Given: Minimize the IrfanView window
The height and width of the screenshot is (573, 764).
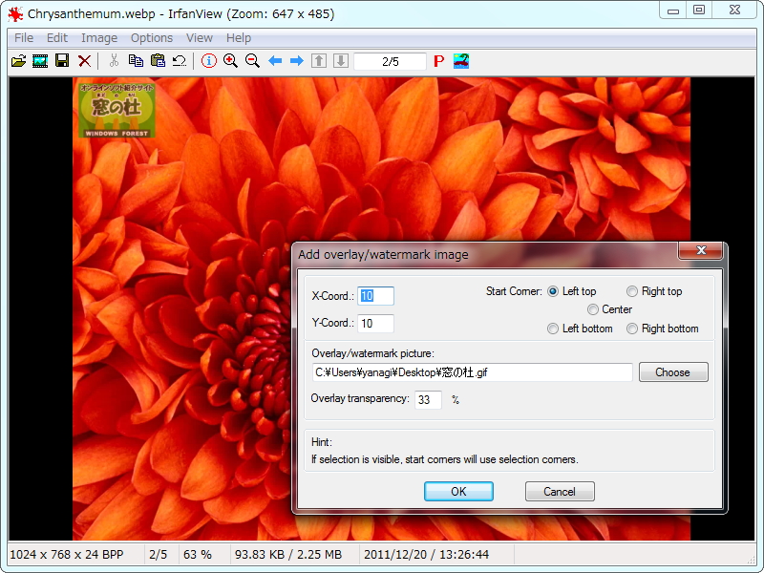Looking at the screenshot, I should (x=673, y=11).
